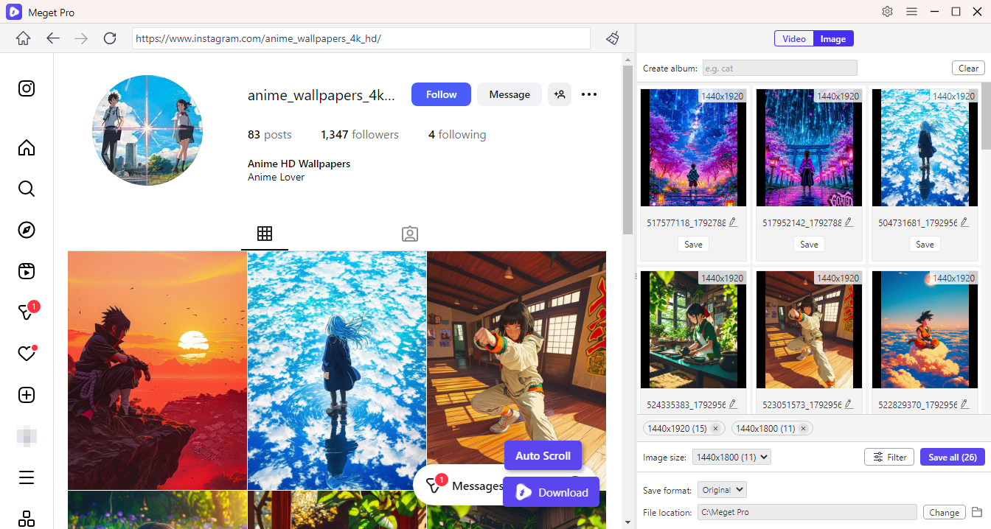Reload the page with refresh icon
Viewport: 991px width, 529px height.
[110, 38]
